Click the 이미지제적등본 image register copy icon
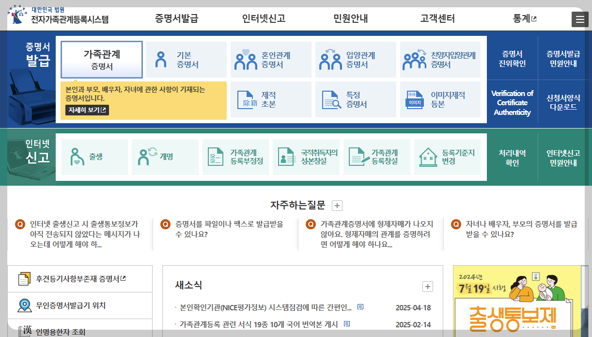The width and height of the screenshot is (592, 337). (x=440, y=99)
